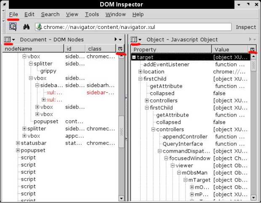Sort by the Property column header
The image size is (261, 203).
pos(171,49)
